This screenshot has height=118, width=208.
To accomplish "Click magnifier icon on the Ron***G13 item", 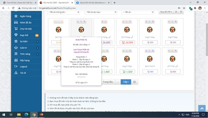I will pyautogui.click(x=149, y=51).
